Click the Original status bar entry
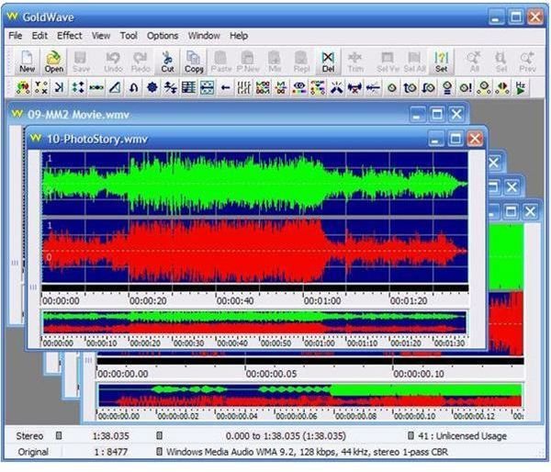The height and width of the screenshot is (472, 551). [33, 452]
